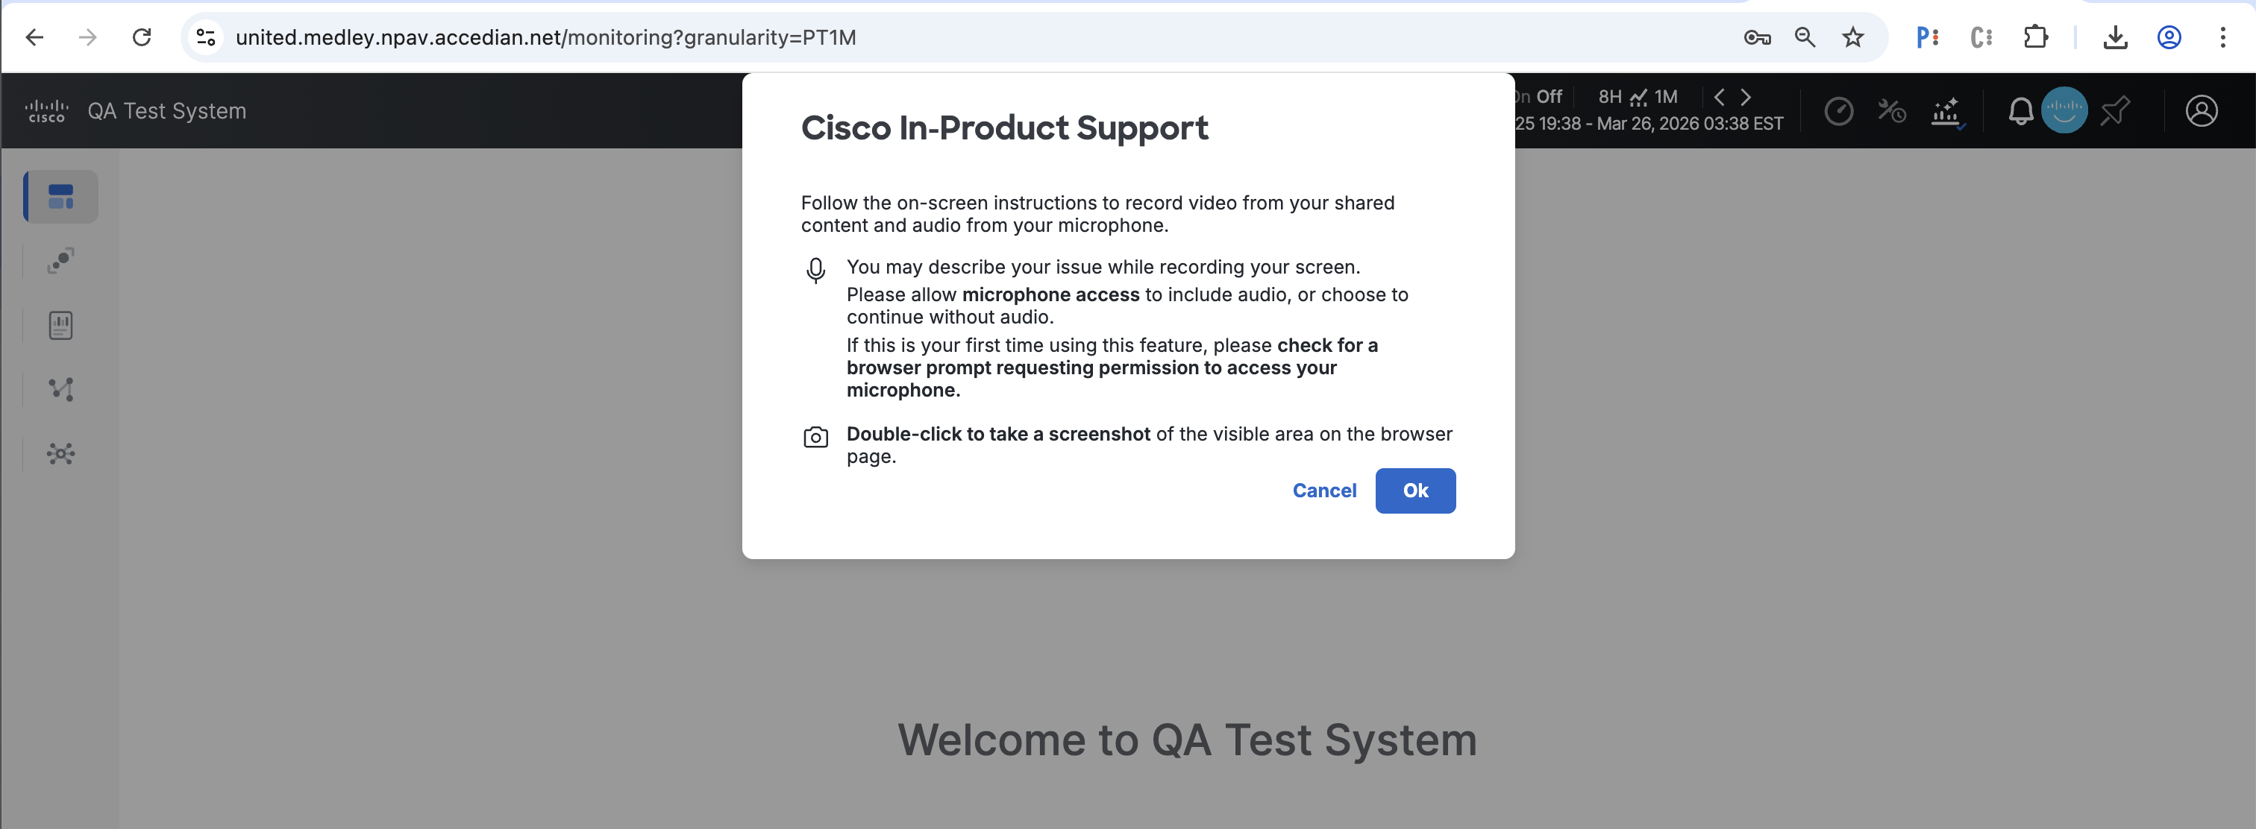Switch the toggle to Off
The width and height of the screenshot is (2256, 829).
coord(1548,96)
